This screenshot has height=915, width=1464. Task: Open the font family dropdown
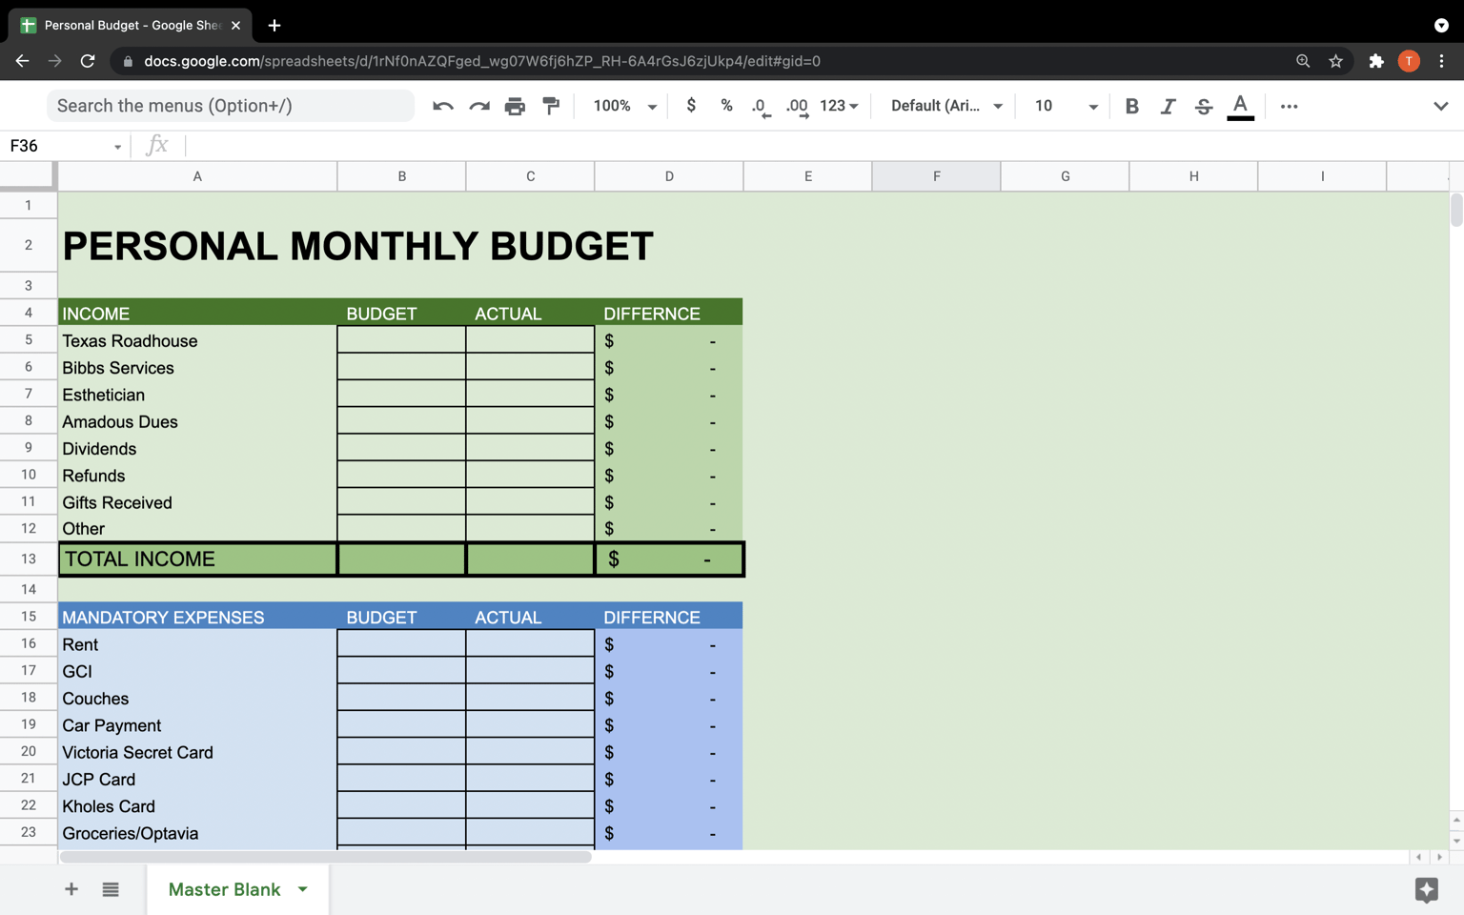(946, 106)
